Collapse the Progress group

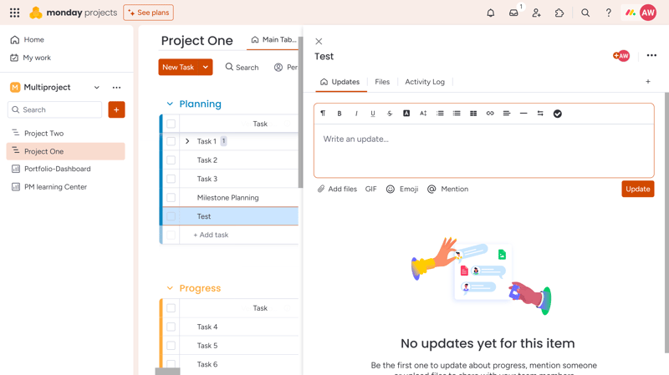coord(170,288)
